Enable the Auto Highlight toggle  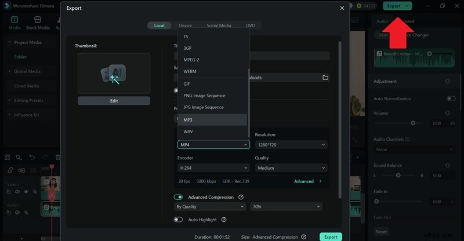coord(179,220)
